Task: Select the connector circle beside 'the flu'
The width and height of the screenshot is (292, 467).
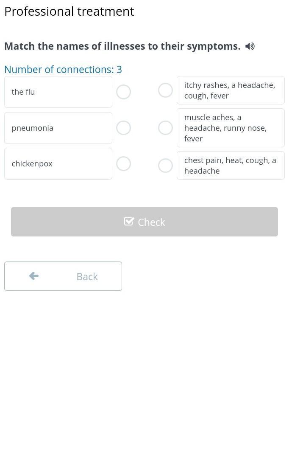Action: tap(123, 92)
